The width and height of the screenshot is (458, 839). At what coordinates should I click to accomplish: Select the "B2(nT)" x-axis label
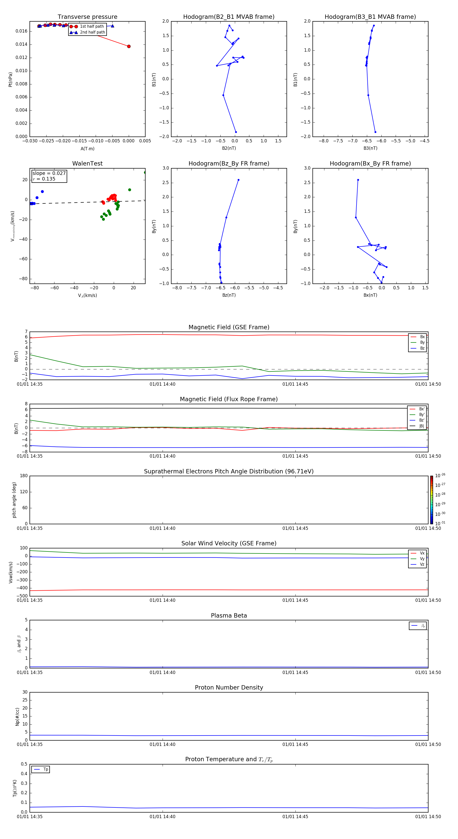point(229,148)
